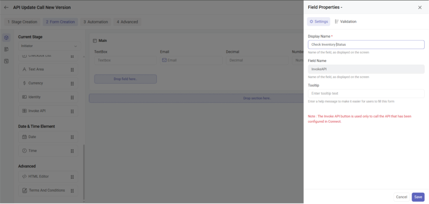The width and height of the screenshot is (429, 204).
Task: Click the Terms And Conditions edit icon
Action: pyautogui.click(x=24, y=190)
